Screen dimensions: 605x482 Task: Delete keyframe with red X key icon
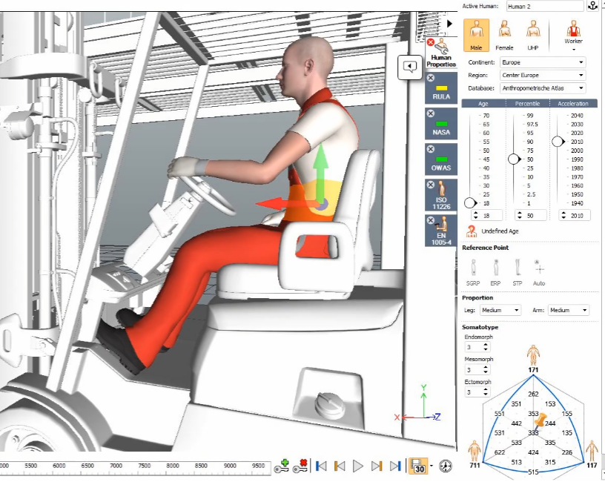pyautogui.click(x=300, y=466)
